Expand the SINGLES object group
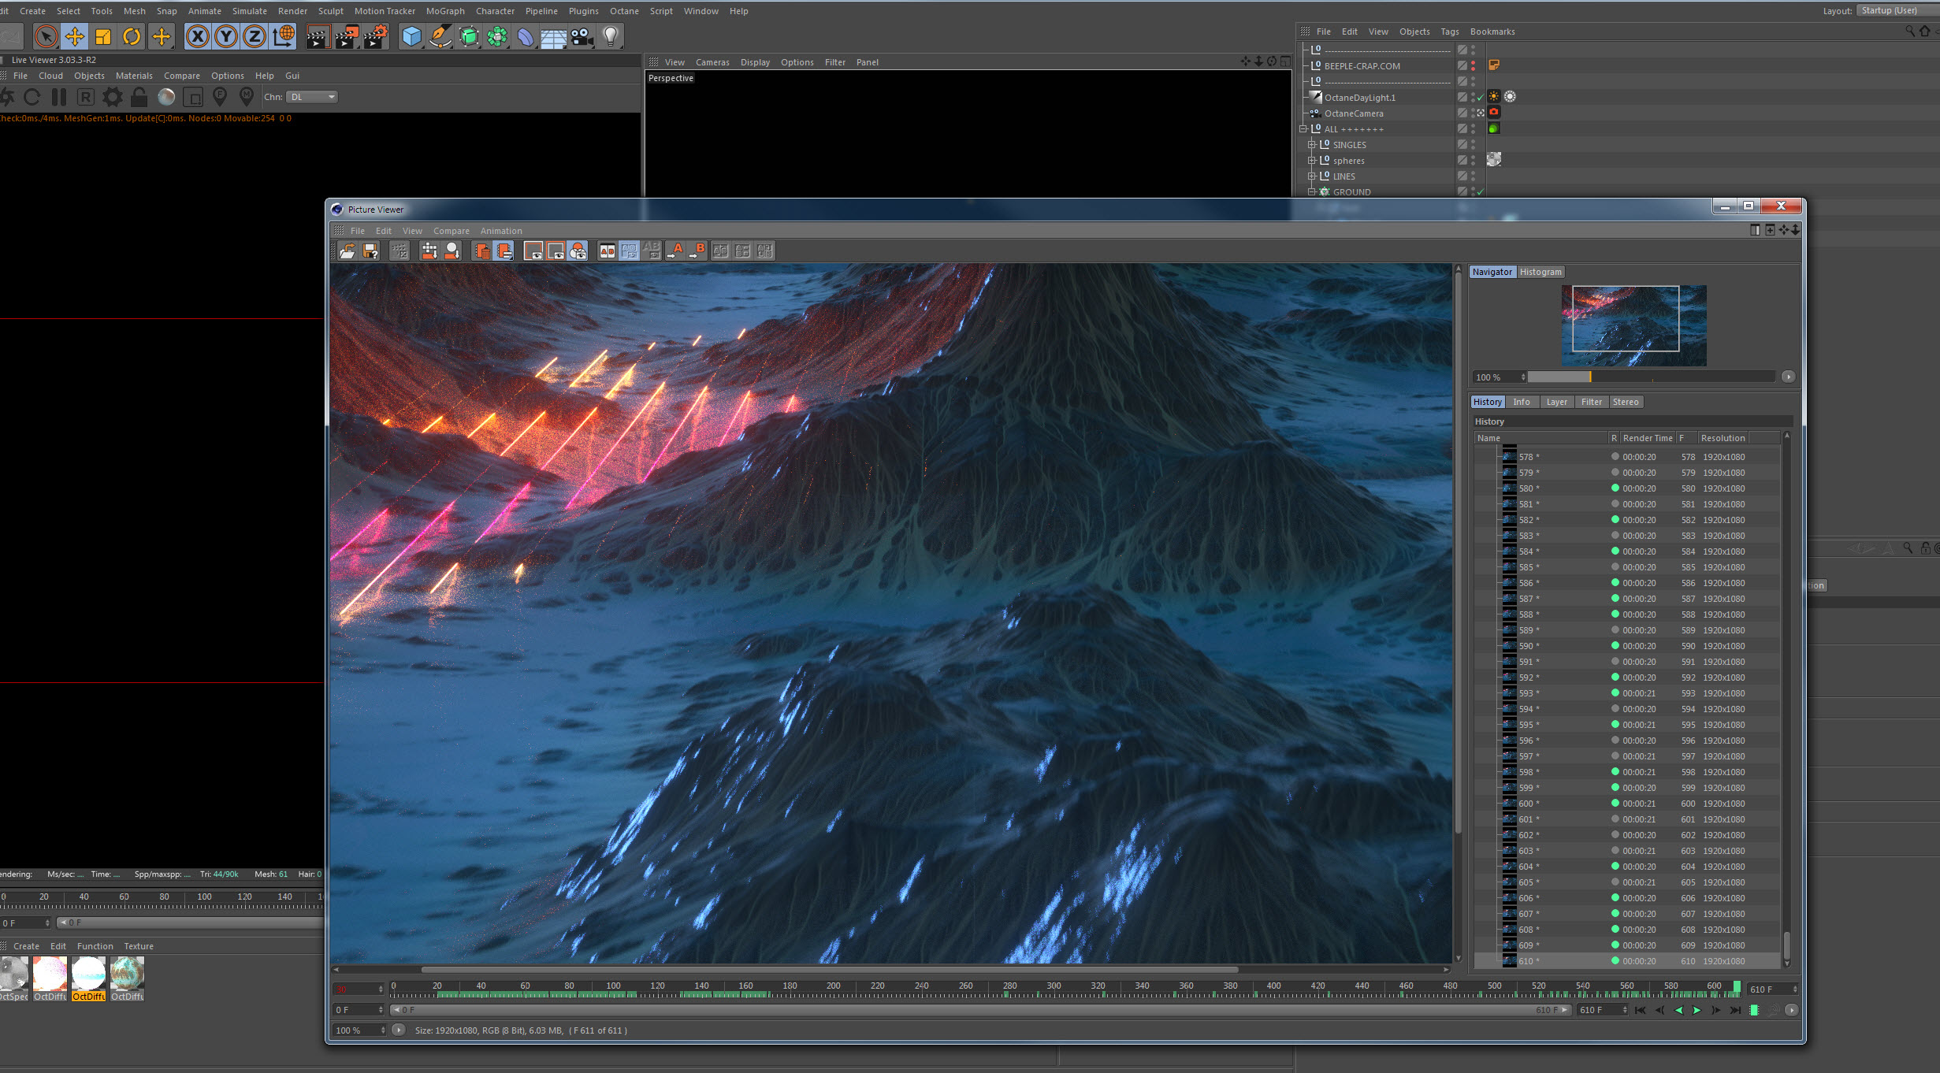 1311,145
